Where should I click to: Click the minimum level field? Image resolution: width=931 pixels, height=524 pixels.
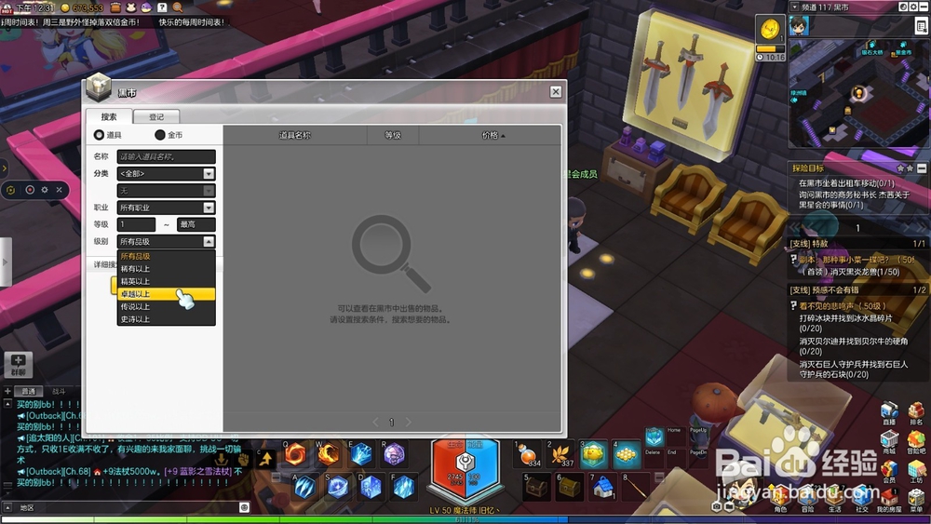136,224
